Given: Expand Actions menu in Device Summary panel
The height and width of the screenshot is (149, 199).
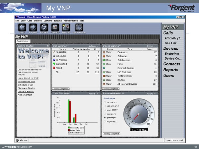Looking at the screenshot, I should point(151,46).
